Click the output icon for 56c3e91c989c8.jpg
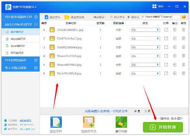 click(x=175, y=73)
